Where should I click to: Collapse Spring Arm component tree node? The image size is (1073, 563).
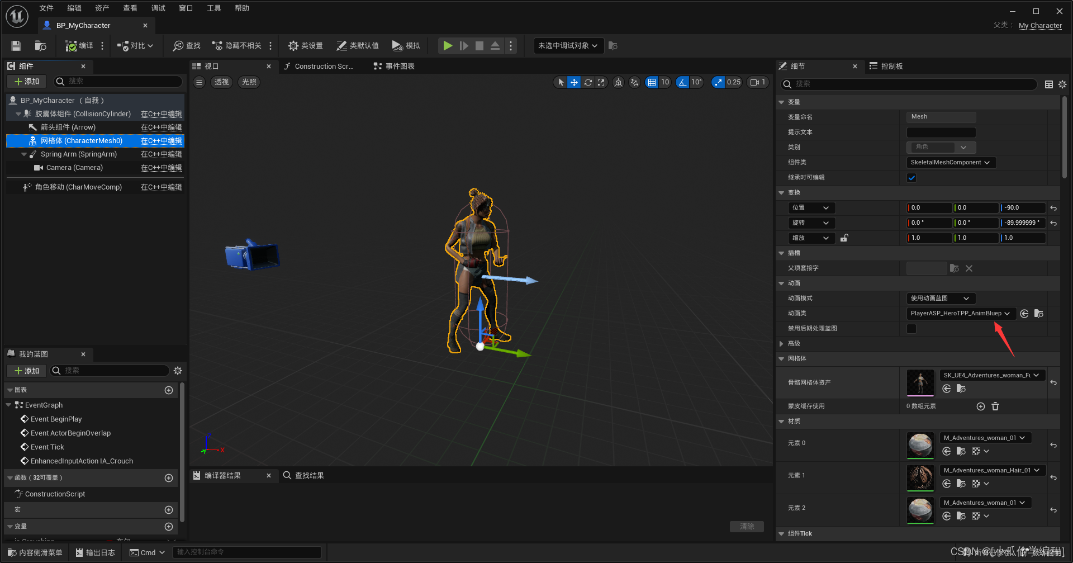click(x=24, y=154)
